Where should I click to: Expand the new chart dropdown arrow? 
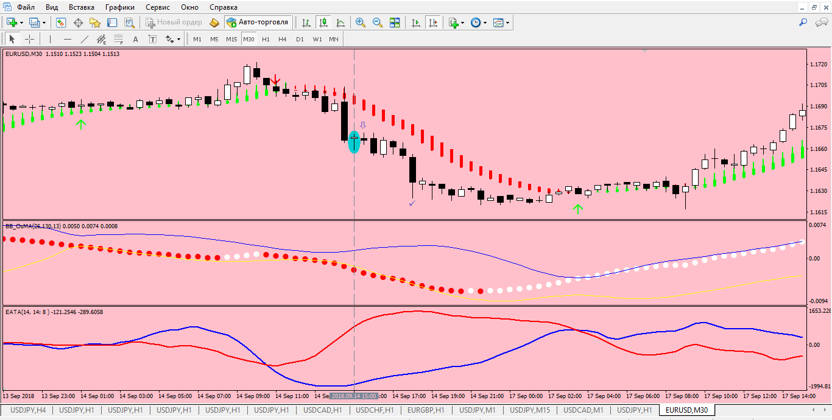[21, 23]
